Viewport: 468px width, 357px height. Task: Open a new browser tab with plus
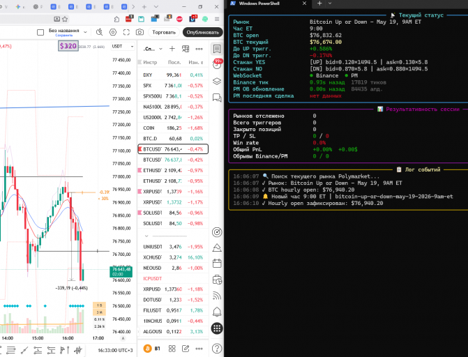click(x=144, y=6)
